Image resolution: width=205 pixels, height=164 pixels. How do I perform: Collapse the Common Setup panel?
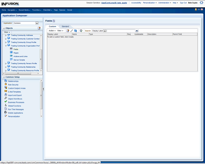tap(4, 77)
